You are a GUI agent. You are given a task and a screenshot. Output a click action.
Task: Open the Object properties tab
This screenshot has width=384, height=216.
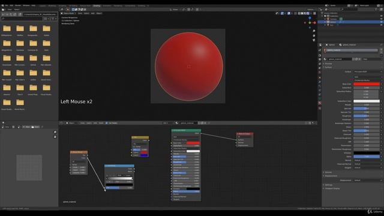320,77
